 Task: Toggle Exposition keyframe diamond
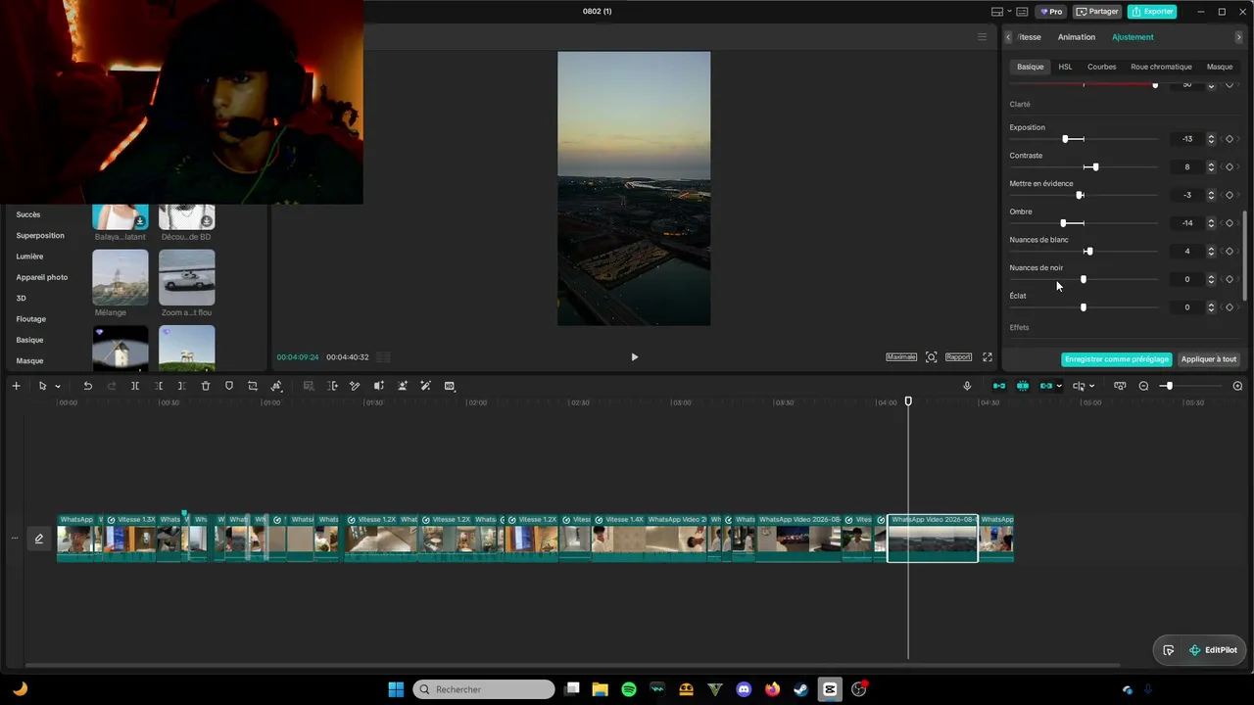pyautogui.click(x=1230, y=139)
